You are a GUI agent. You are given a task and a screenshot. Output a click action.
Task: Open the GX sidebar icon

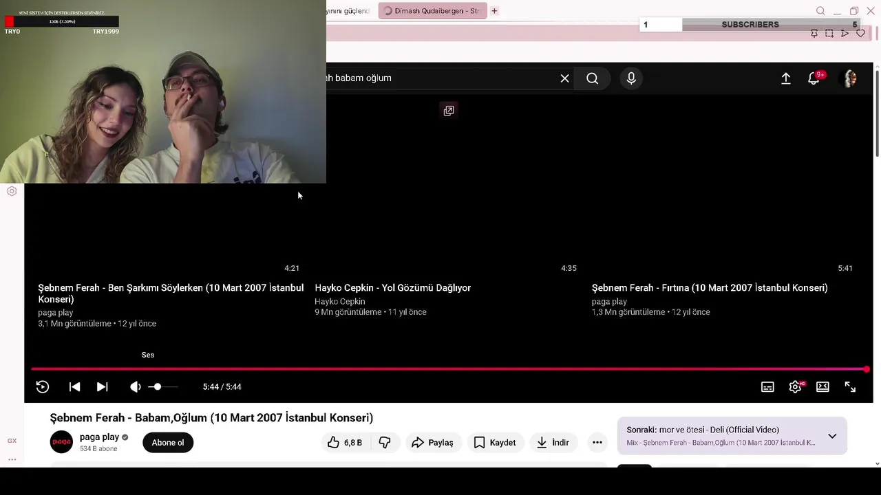click(x=12, y=441)
